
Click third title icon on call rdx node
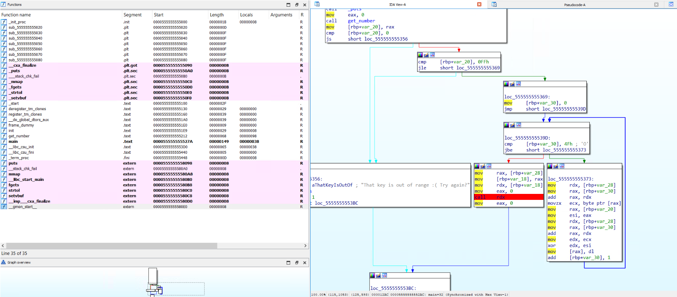click(489, 166)
